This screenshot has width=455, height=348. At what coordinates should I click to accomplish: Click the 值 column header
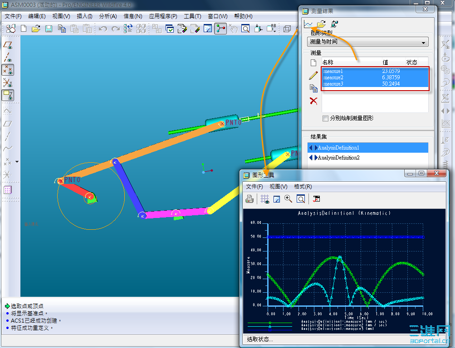pyautogui.click(x=385, y=62)
